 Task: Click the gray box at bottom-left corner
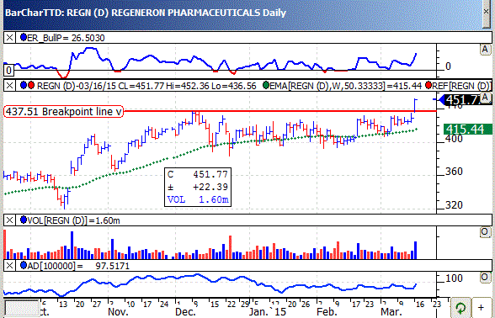point(22,308)
